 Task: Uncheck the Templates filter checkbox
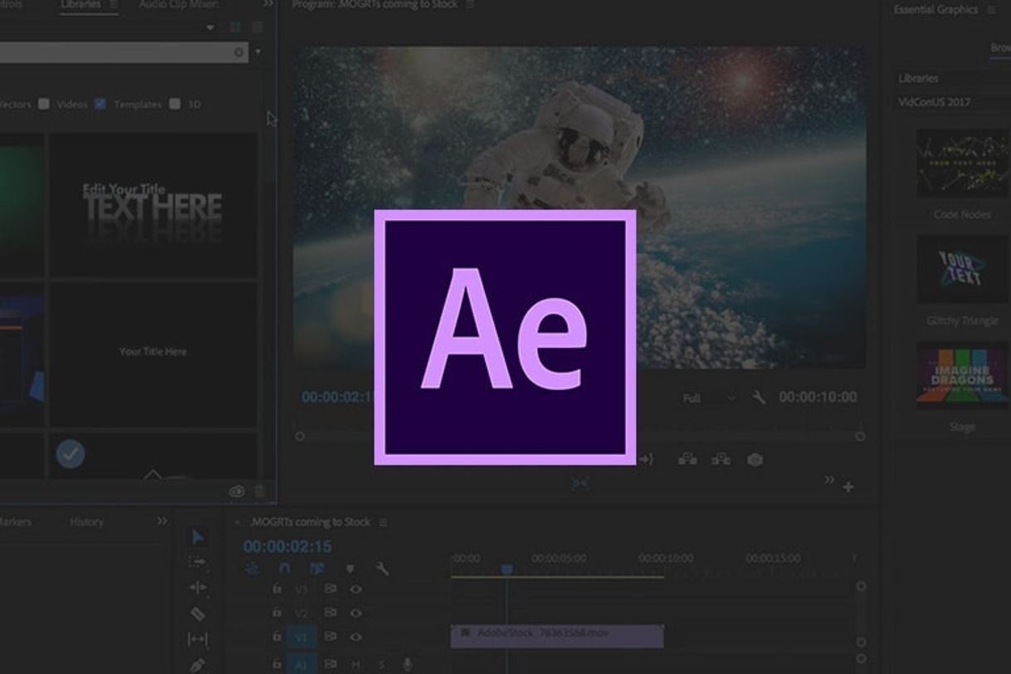(x=101, y=104)
